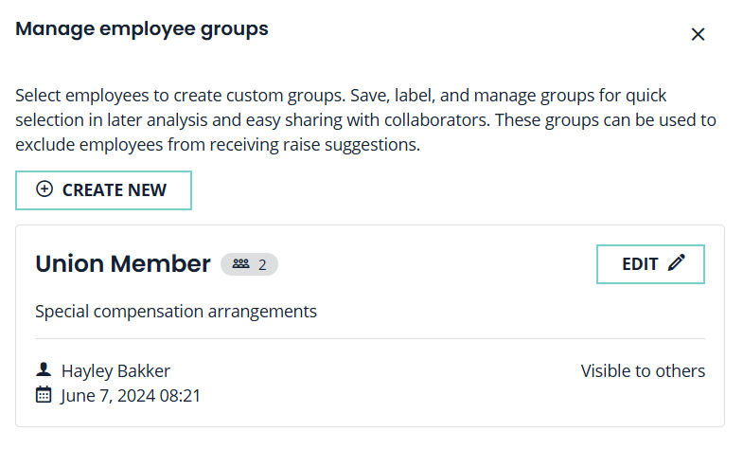The image size is (743, 449).
Task: Click the people icon in member count badge
Action: coord(240,264)
